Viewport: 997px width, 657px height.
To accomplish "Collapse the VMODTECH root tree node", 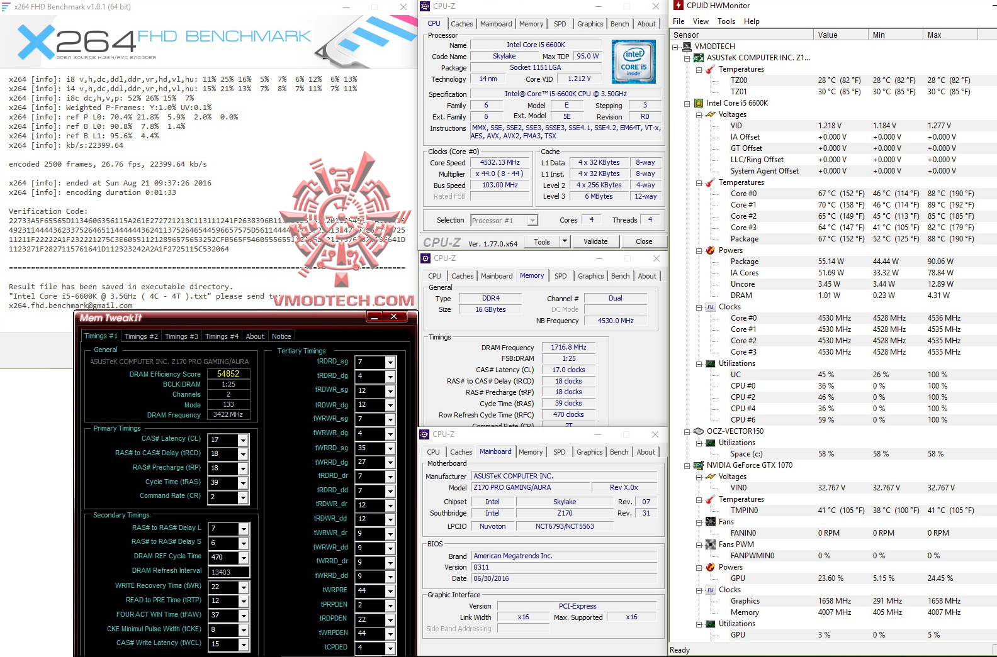I will [675, 47].
